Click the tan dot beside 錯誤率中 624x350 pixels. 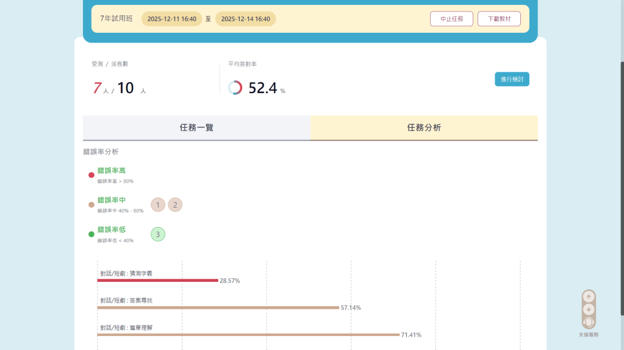coord(91,205)
